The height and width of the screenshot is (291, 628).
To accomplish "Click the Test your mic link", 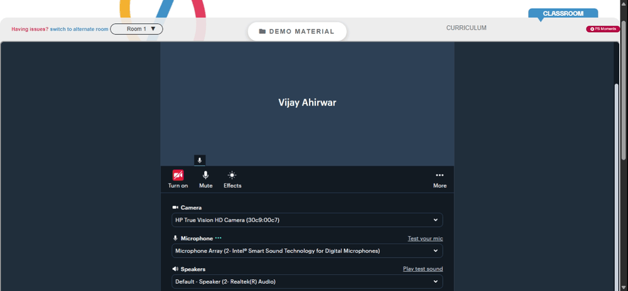I will point(425,238).
